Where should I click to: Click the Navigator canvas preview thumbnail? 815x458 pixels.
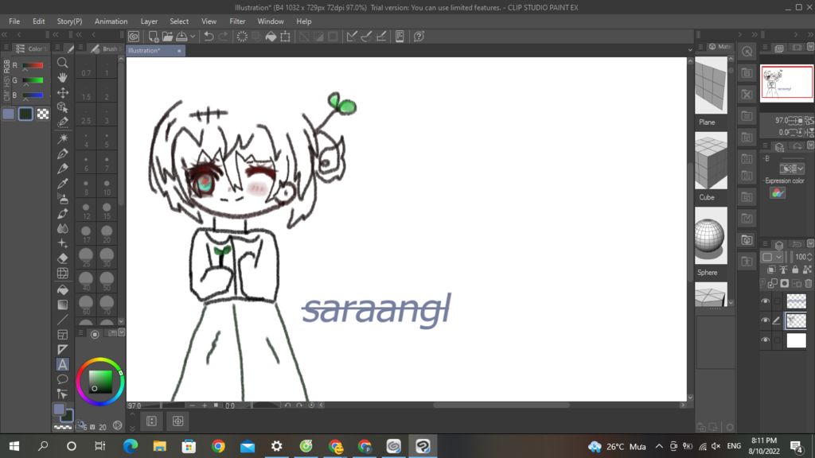click(x=786, y=83)
